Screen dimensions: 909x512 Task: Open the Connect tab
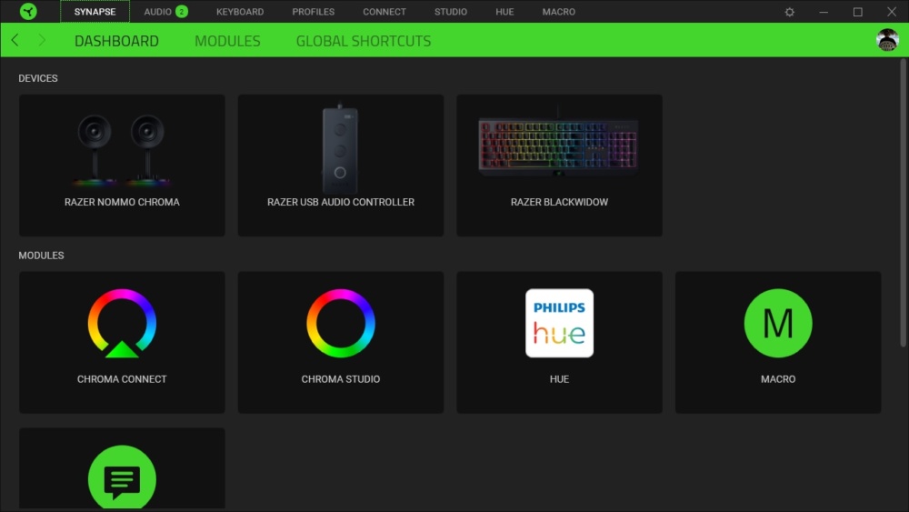(x=385, y=12)
